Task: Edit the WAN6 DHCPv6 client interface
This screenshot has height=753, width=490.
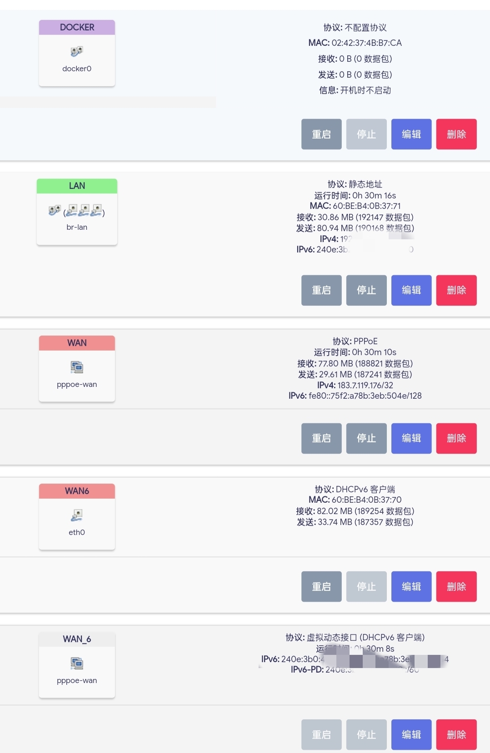Action: tap(411, 586)
